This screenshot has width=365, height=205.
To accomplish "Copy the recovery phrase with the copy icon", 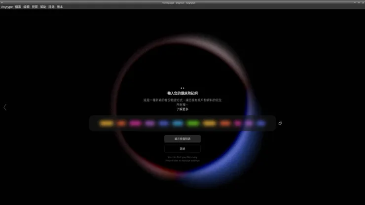I will pyautogui.click(x=280, y=123).
